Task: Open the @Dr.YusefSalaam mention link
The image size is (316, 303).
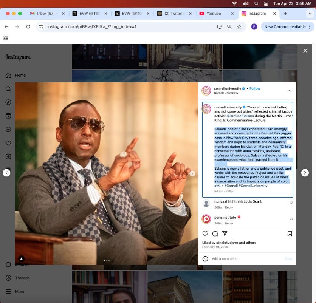Action: click(x=240, y=116)
